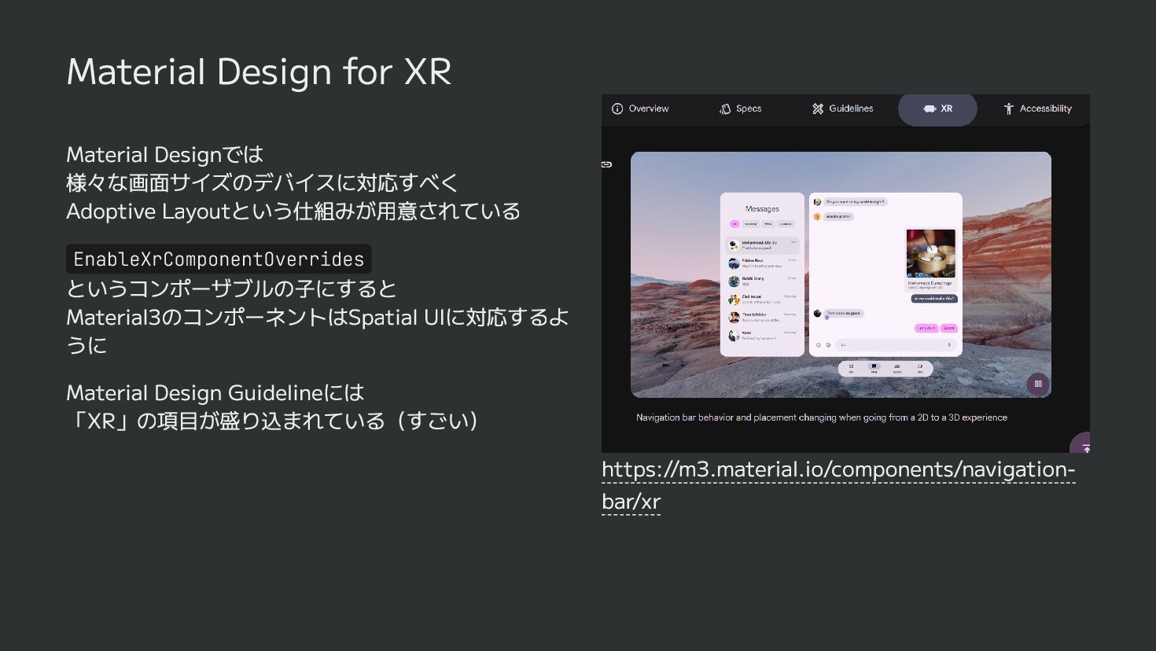Open the Fabian Ross conversation row
Viewport: 1156px width, 651px height.
click(x=762, y=263)
